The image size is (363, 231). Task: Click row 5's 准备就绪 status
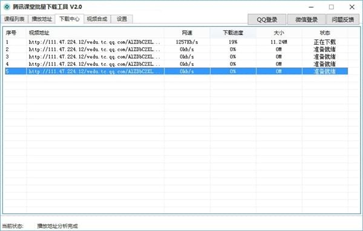tap(324, 71)
